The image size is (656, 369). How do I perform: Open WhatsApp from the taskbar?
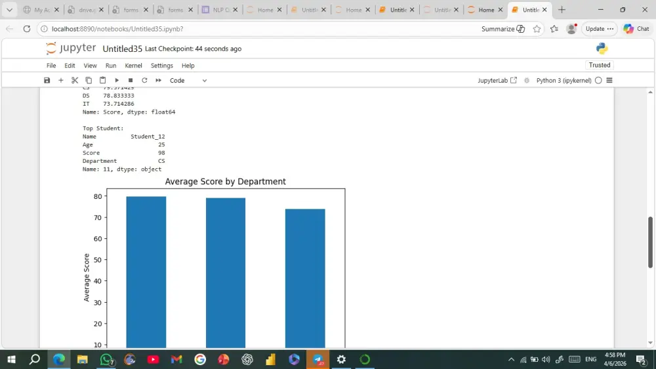[106, 359]
